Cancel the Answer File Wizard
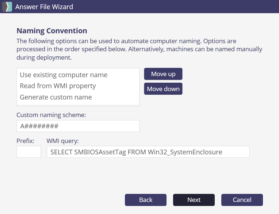 point(242,200)
